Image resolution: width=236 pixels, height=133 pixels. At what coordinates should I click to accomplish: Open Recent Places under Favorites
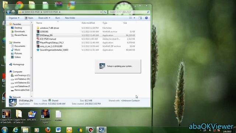point(21,35)
